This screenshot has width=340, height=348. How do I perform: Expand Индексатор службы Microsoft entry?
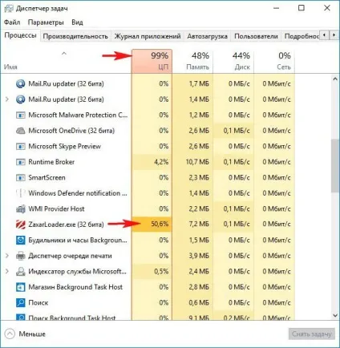pos(7,271)
